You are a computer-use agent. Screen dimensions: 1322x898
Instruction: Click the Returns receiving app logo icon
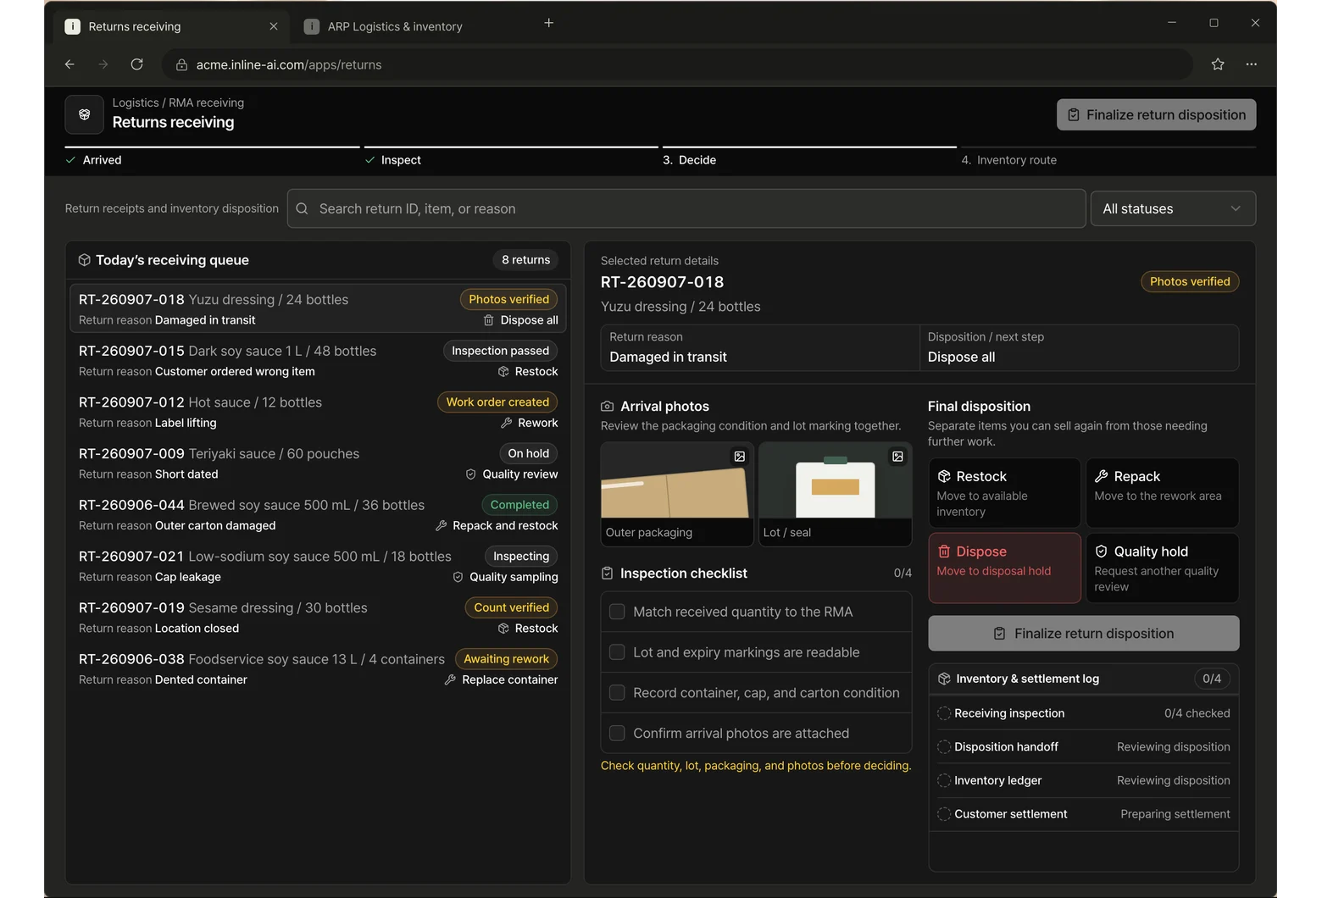85,114
